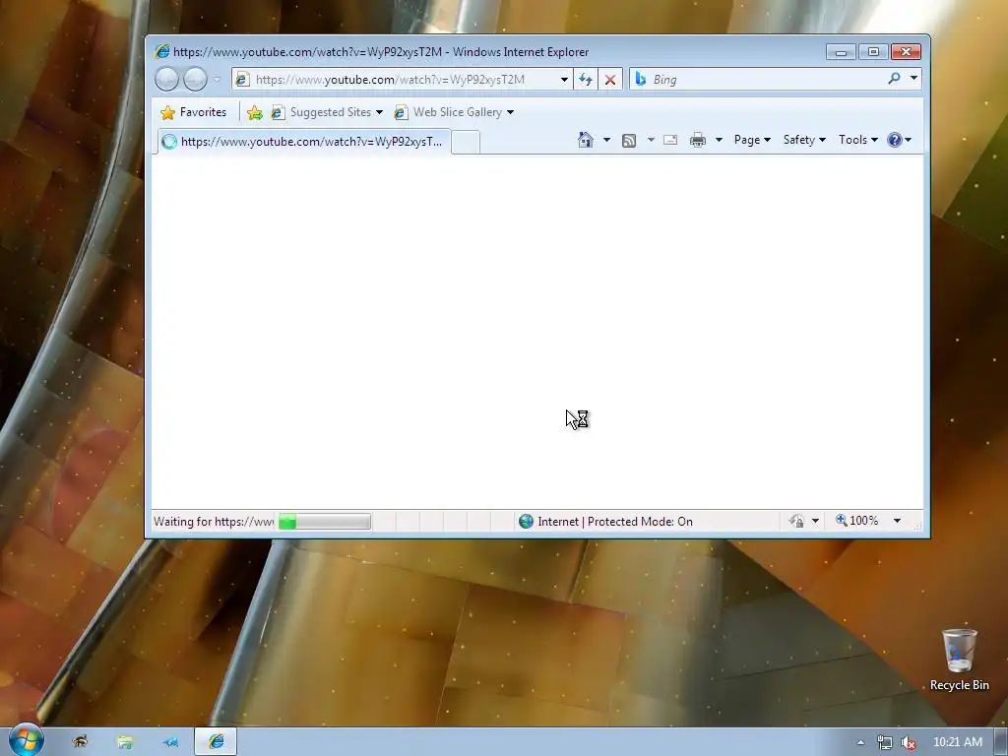Select the Recycle Bin desktop icon

coord(959,661)
